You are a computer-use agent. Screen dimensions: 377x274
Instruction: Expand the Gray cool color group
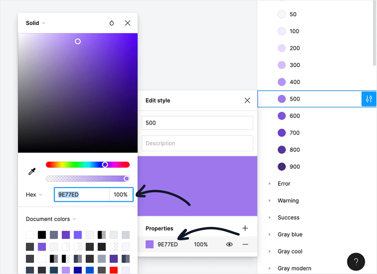pyautogui.click(x=270, y=251)
